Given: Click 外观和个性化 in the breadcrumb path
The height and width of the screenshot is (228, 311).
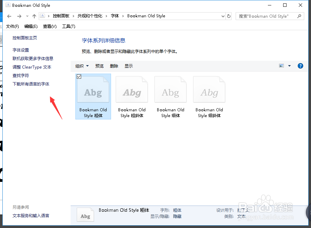Looking at the screenshot, I should [90, 16].
